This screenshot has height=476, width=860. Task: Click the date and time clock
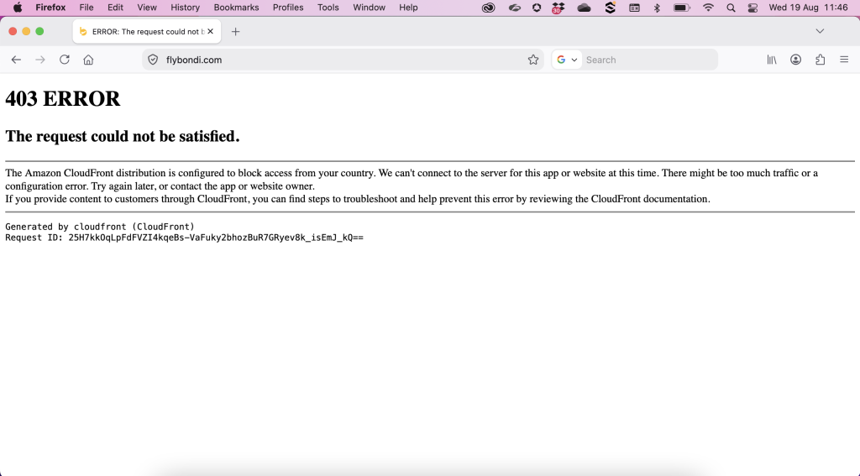(x=809, y=8)
